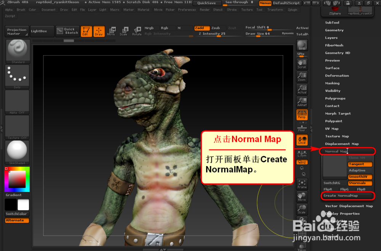Select the Rotate transform icon
Screen dimensions: 381x251
137,31
